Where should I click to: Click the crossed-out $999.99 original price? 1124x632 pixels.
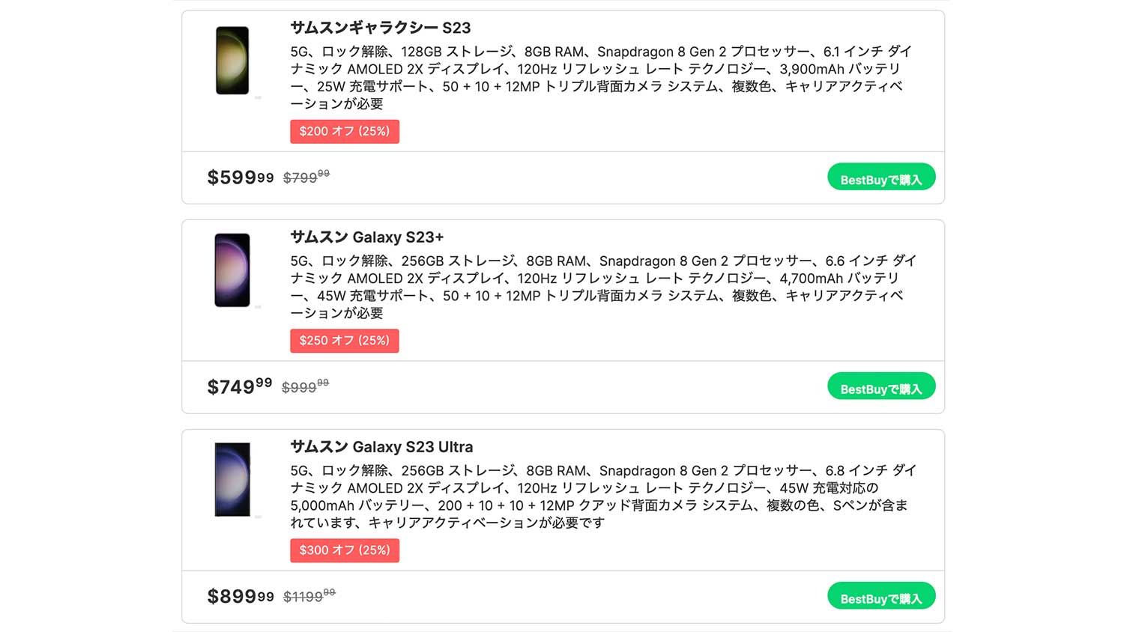(x=305, y=387)
